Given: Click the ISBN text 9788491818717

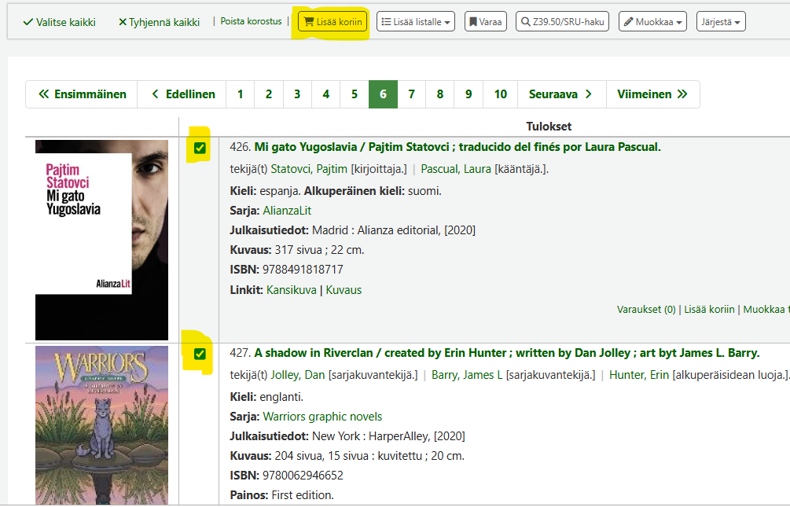Looking at the screenshot, I should 303,270.
